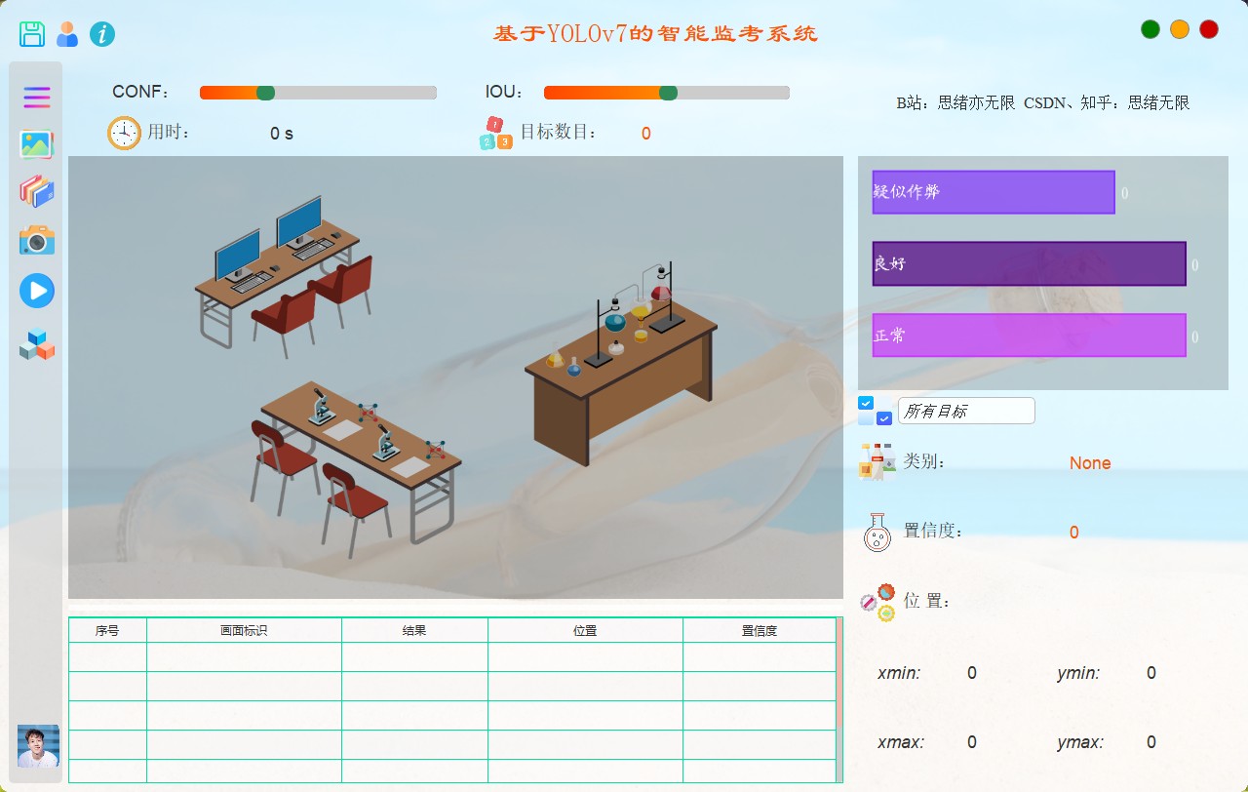Click the detection image display area
The width and height of the screenshot is (1248, 792).
[x=455, y=377]
